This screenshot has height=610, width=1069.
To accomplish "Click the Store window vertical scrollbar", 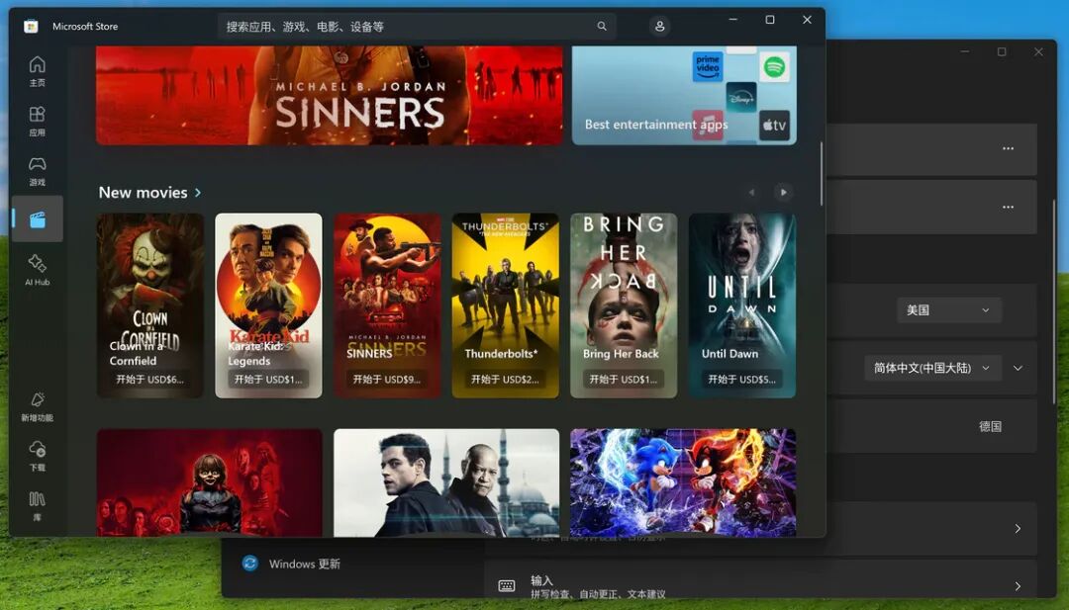I will coord(821,174).
